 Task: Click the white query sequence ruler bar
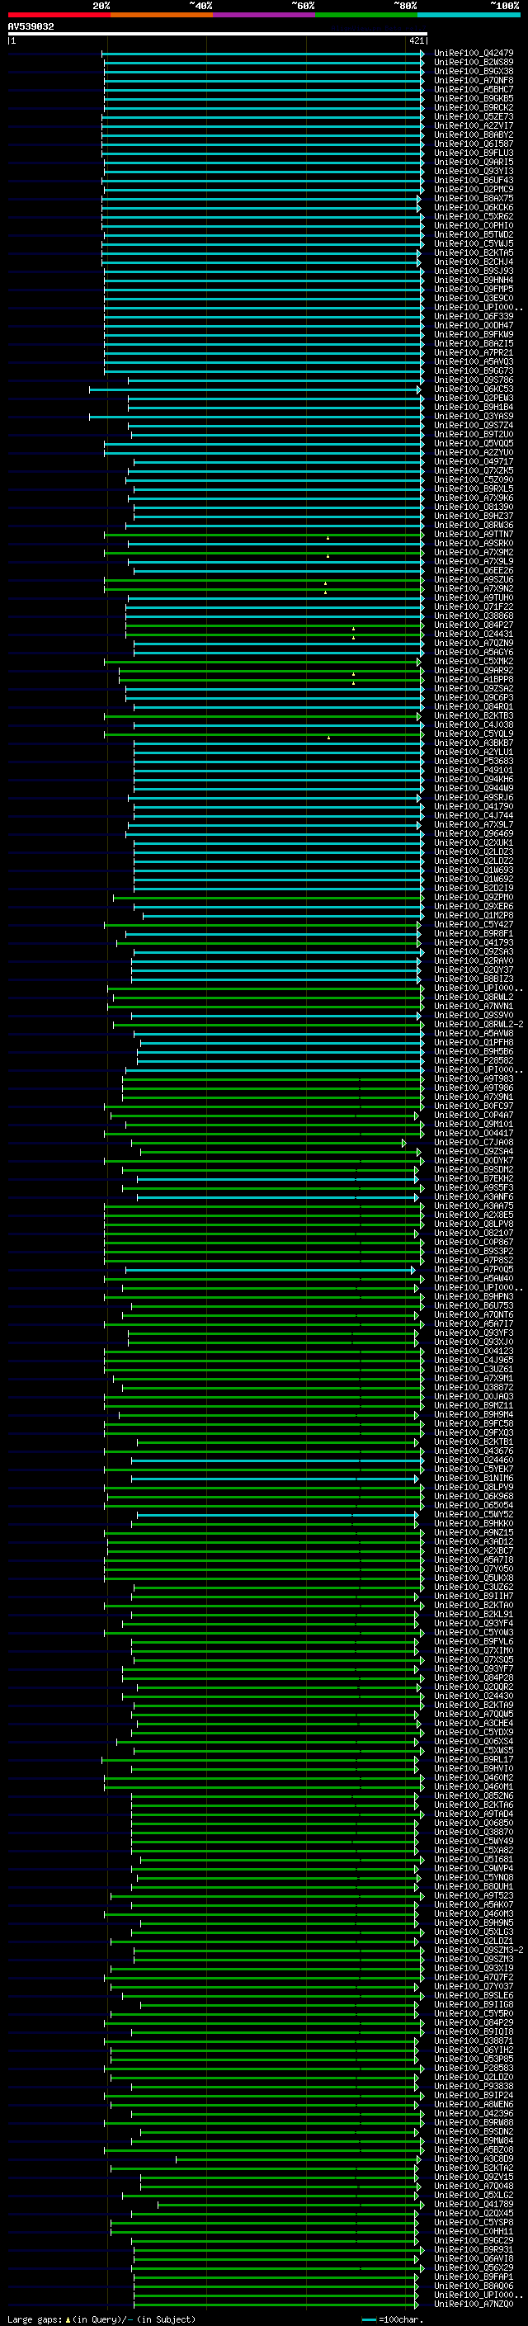click(218, 35)
